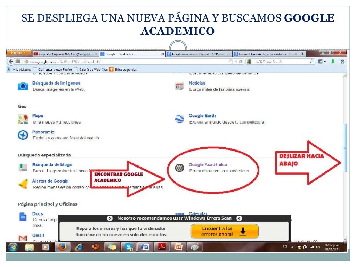The height and width of the screenshot is (267, 356).
Task: Close the Google Productos tab
Action: pos(163,54)
